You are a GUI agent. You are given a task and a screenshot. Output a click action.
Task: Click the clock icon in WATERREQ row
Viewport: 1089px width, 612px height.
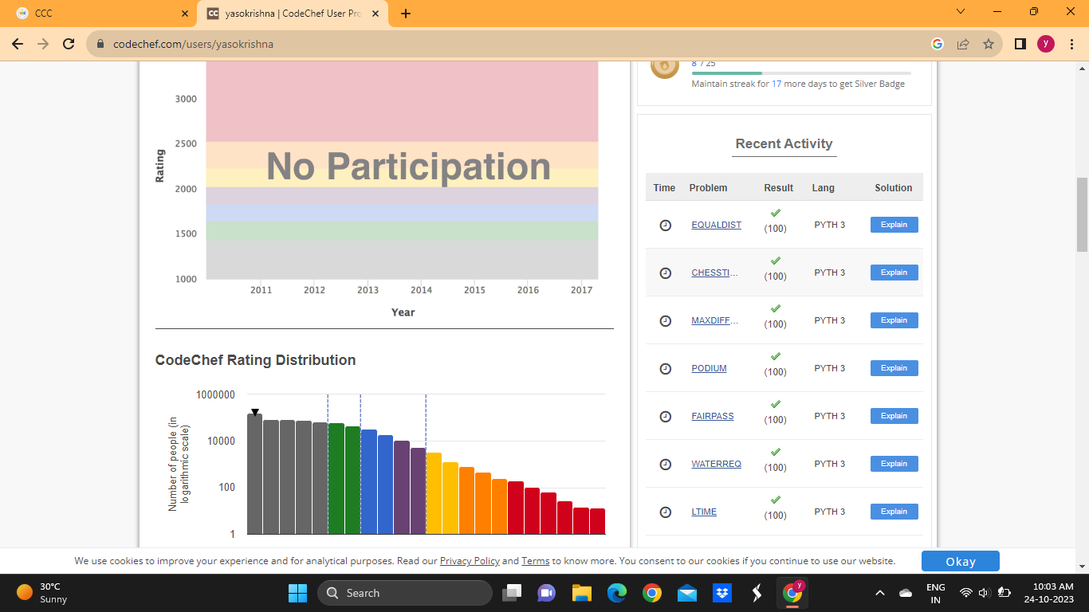click(x=666, y=465)
